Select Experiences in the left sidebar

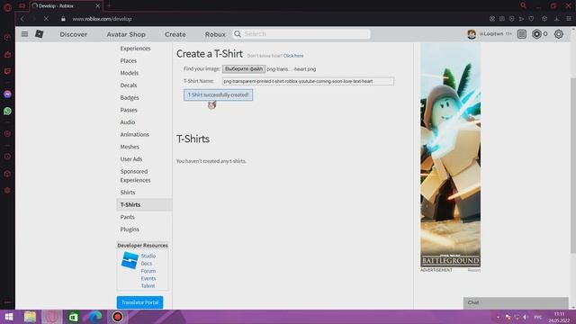[x=135, y=49]
